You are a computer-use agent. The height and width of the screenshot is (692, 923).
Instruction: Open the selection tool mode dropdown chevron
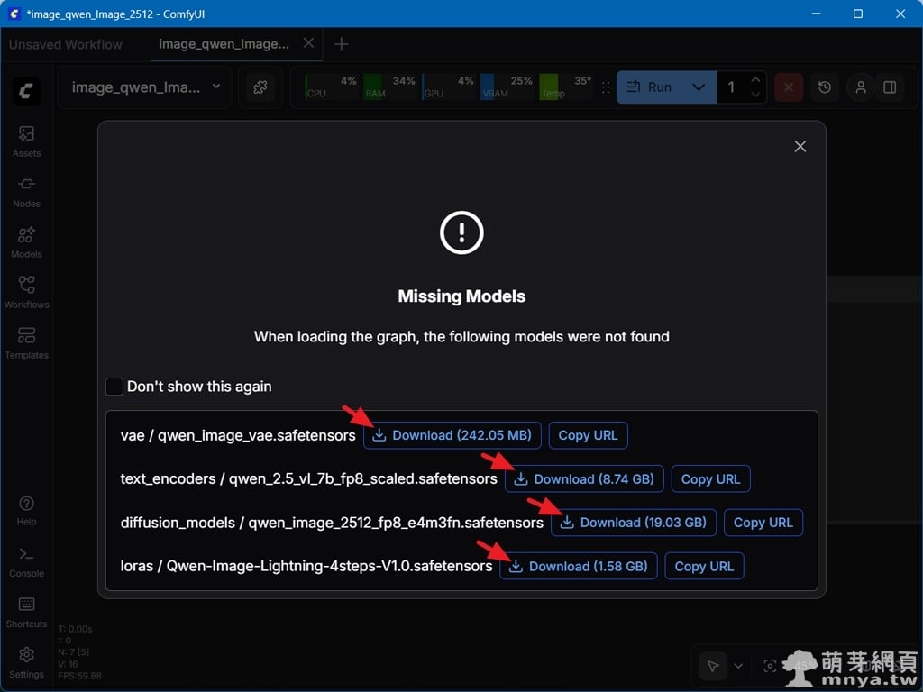[x=738, y=666]
